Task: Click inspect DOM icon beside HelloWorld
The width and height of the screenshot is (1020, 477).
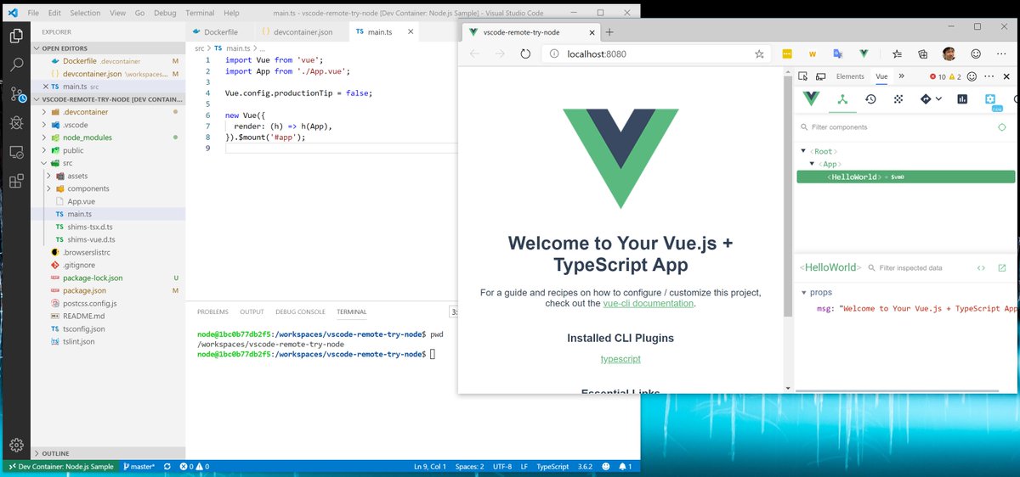Action: click(981, 267)
